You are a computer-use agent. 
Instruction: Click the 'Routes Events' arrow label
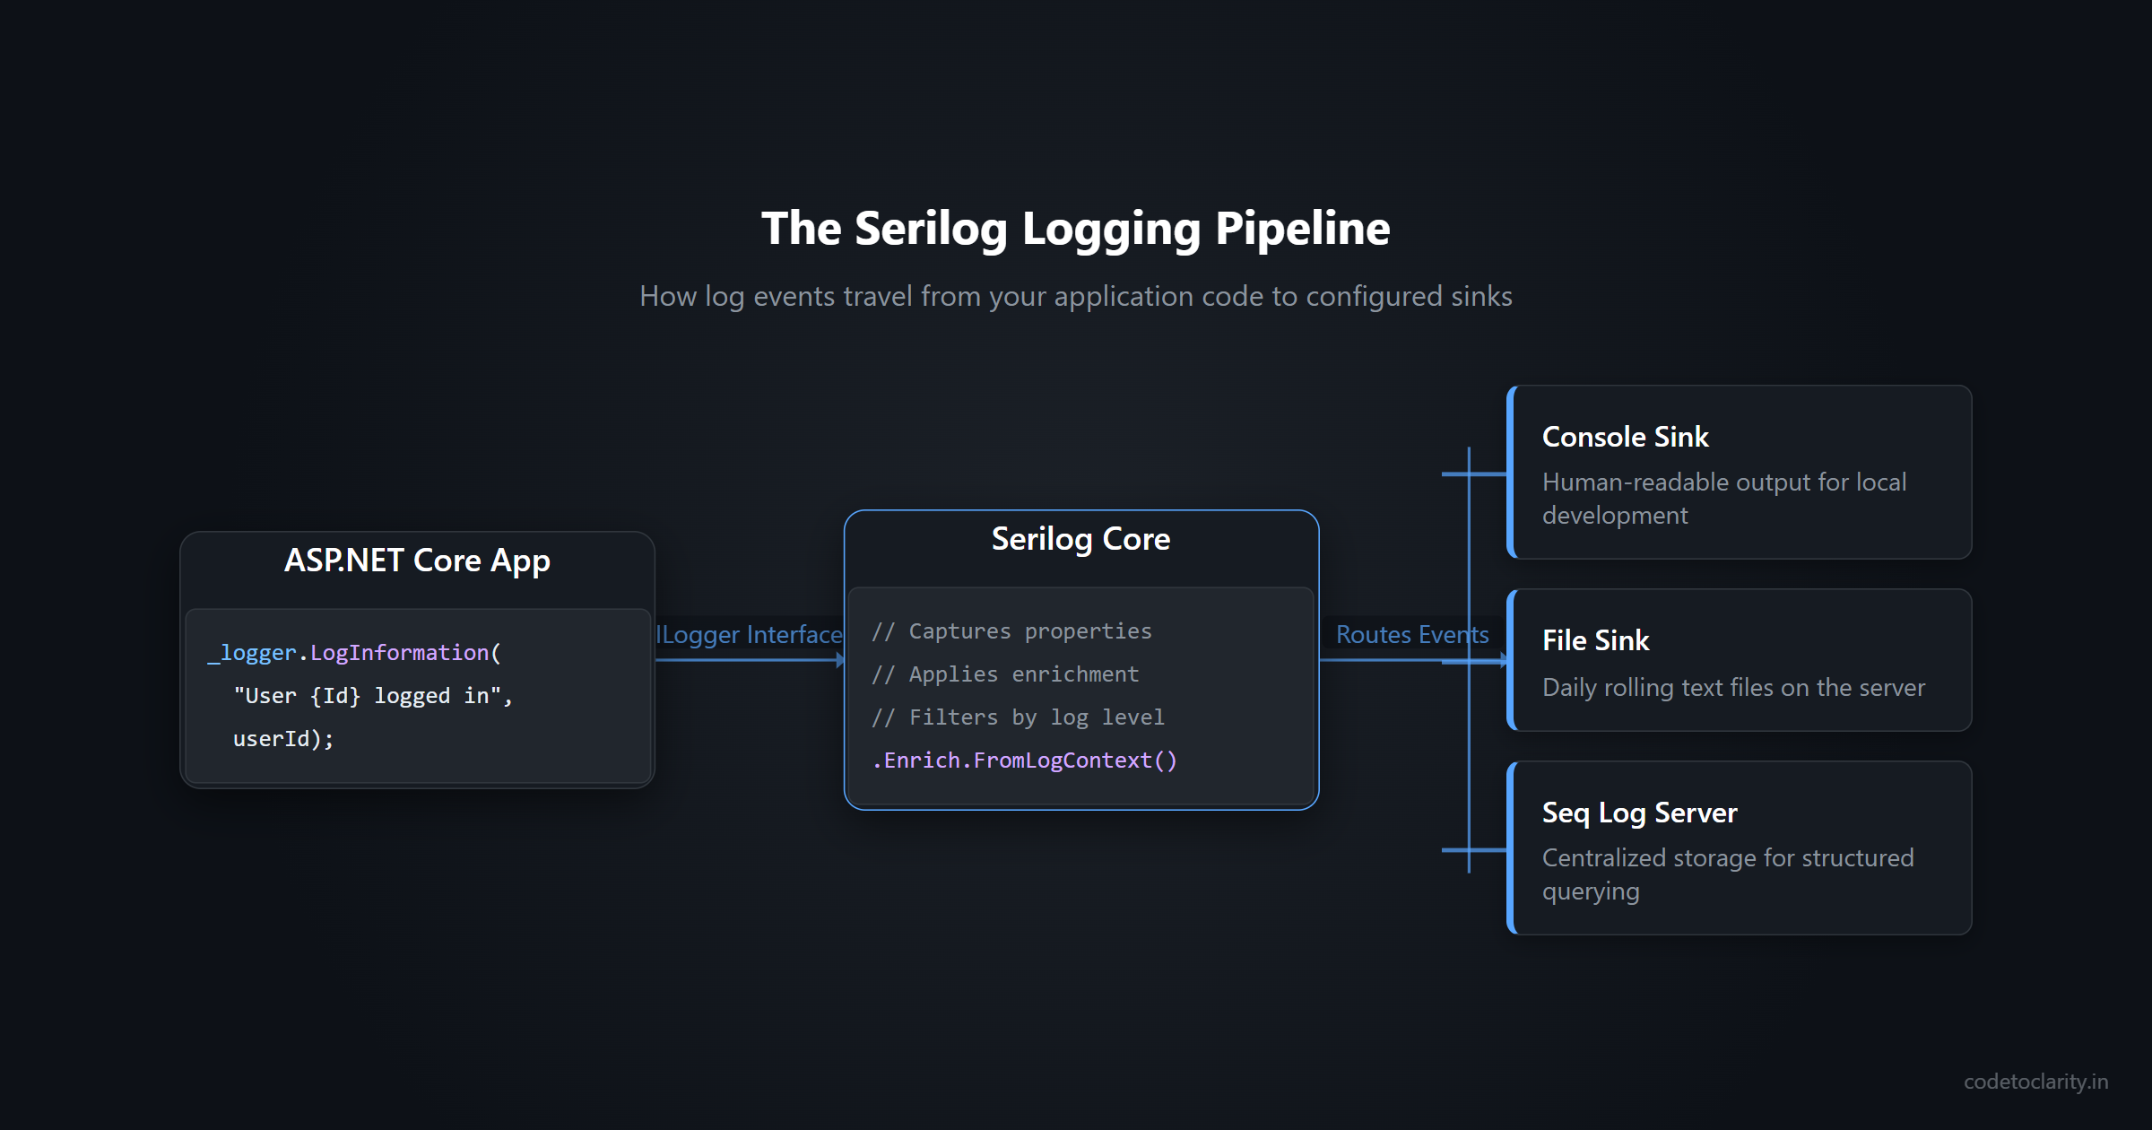1412,635
